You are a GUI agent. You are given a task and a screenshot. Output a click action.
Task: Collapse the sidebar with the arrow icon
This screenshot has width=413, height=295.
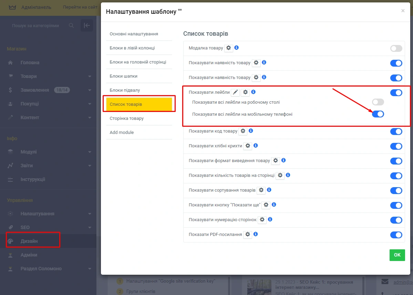87,25
